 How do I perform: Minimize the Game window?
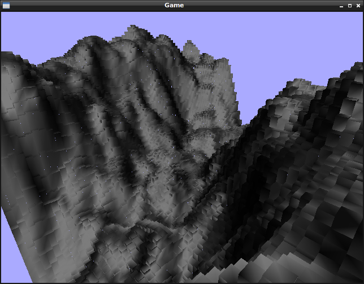(341, 6)
